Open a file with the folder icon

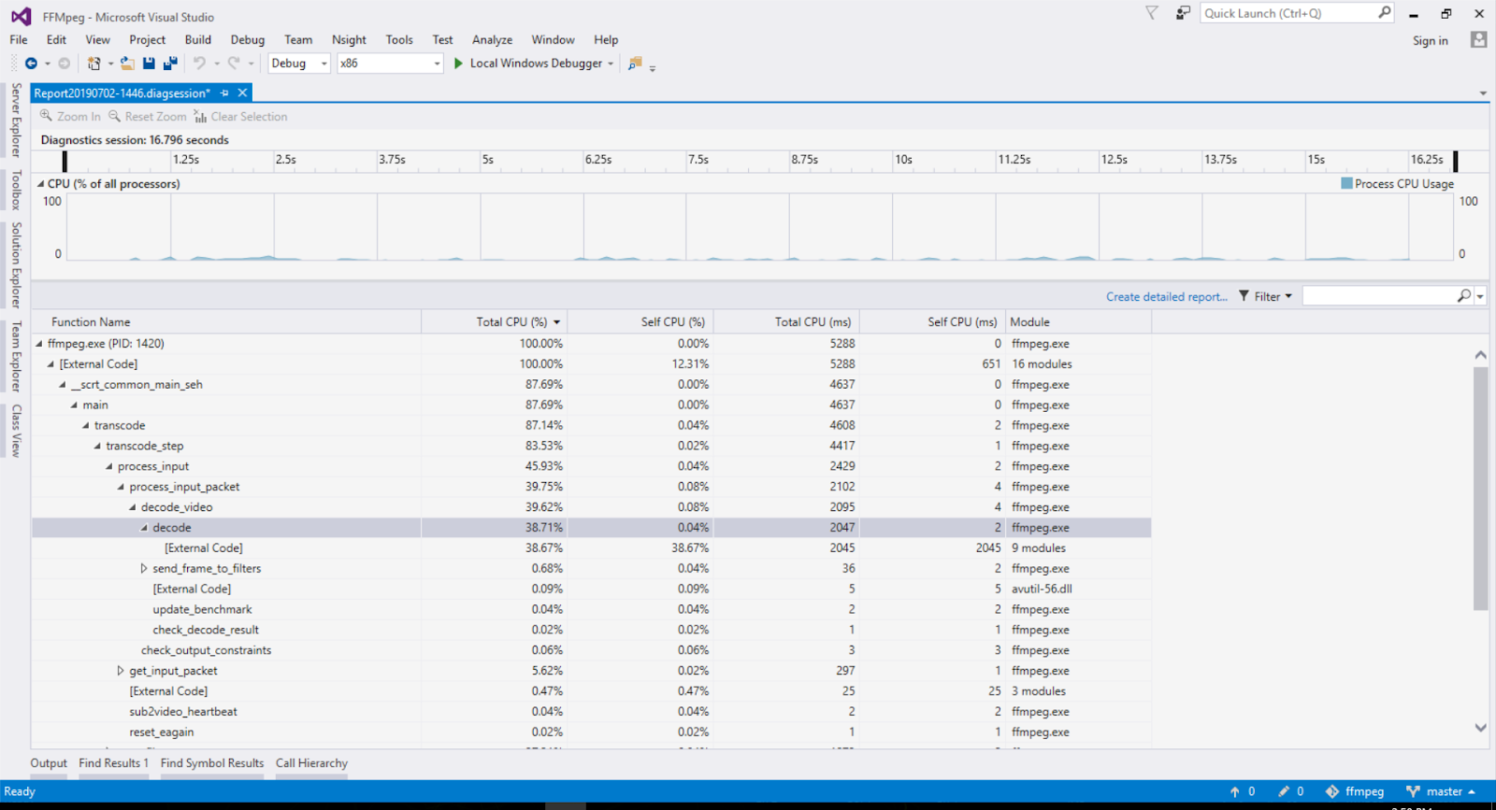(127, 64)
